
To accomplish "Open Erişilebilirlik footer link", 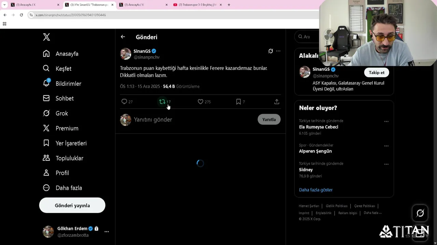I will coord(324,213).
